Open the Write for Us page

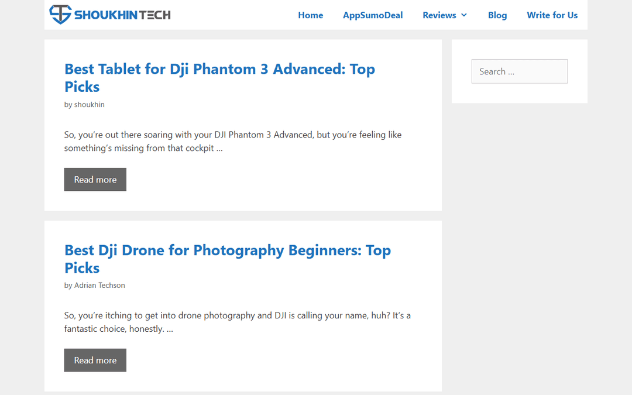[x=552, y=15]
